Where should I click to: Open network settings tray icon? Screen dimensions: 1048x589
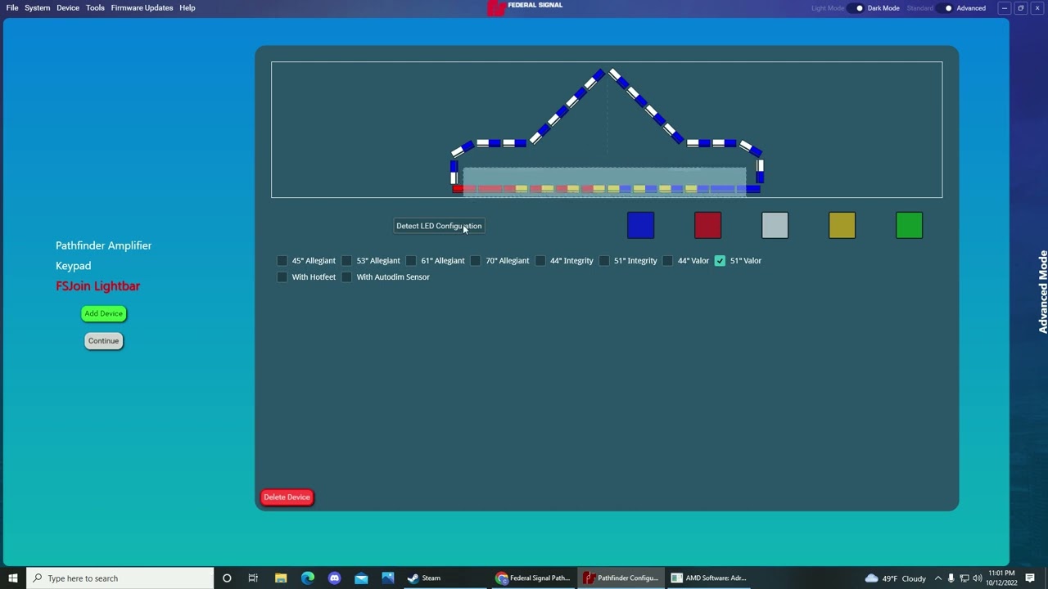[x=964, y=578]
